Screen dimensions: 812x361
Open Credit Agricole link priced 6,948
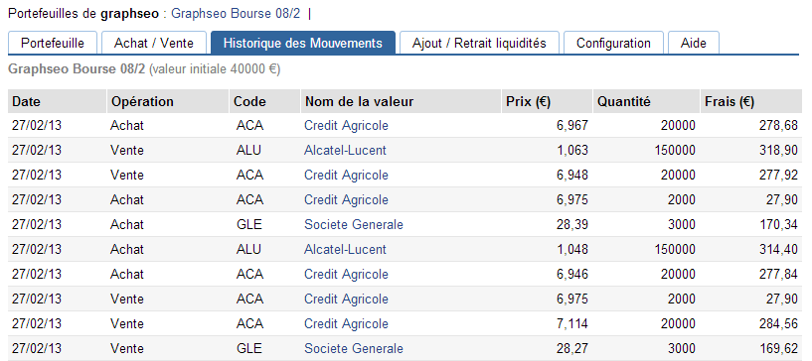[346, 176]
